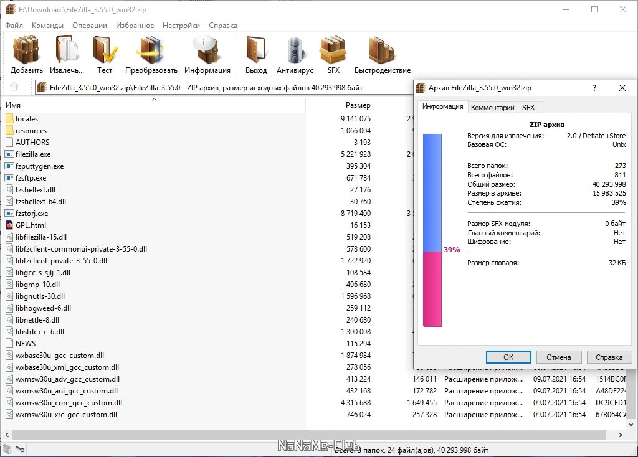The height and width of the screenshot is (457, 638).
Task: Go up one folder with arrow icon
Action: click(14, 87)
